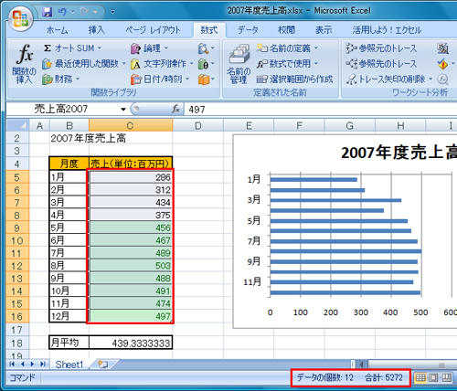The width and height of the screenshot is (457, 391).
Task: Open 数式で使用 dropdown
Action: 287,64
